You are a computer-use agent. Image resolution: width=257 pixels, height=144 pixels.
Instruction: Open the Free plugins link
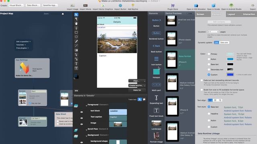[22, 48]
